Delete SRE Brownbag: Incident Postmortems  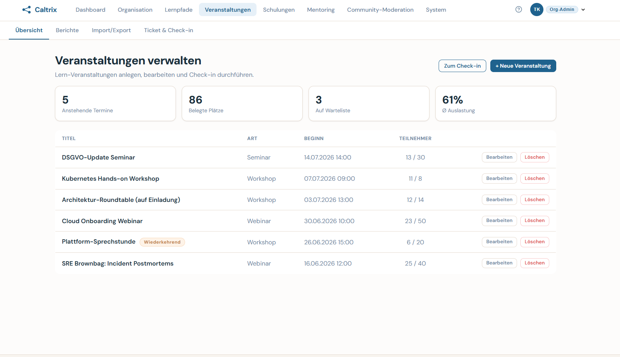535,263
